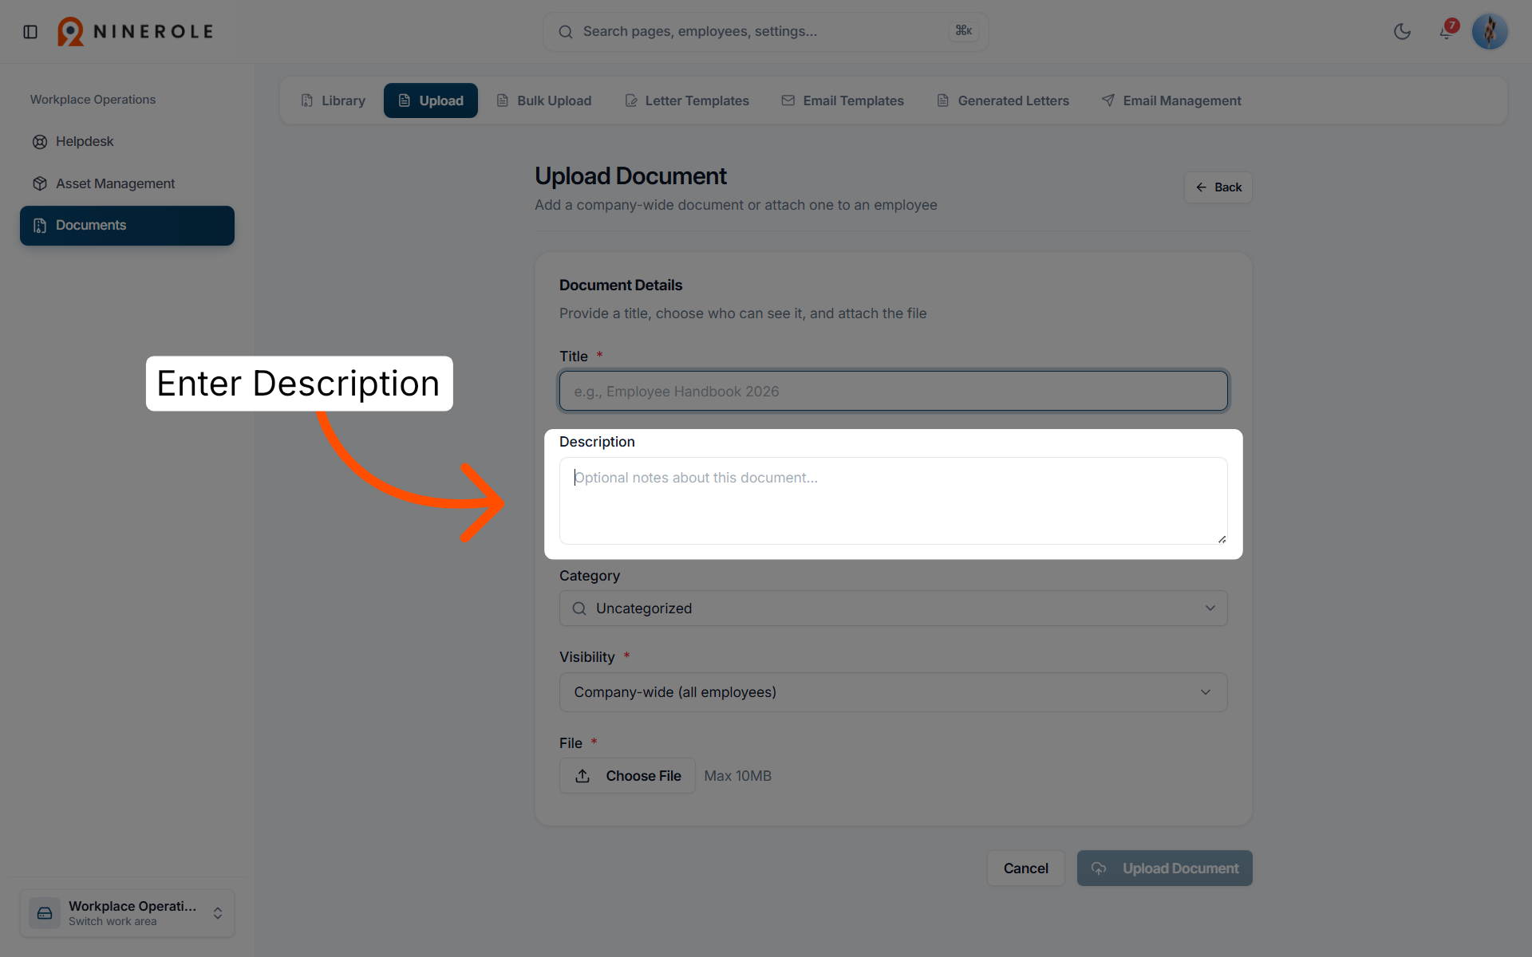Screen dimensions: 1532x957
Task: View the Generated Letters tab
Action: click(x=1003, y=100)
